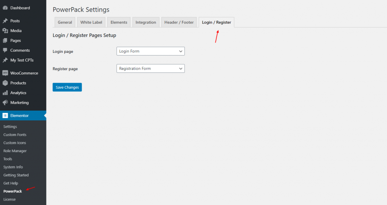
Task: Click the Products box icon
Action: 5,83
